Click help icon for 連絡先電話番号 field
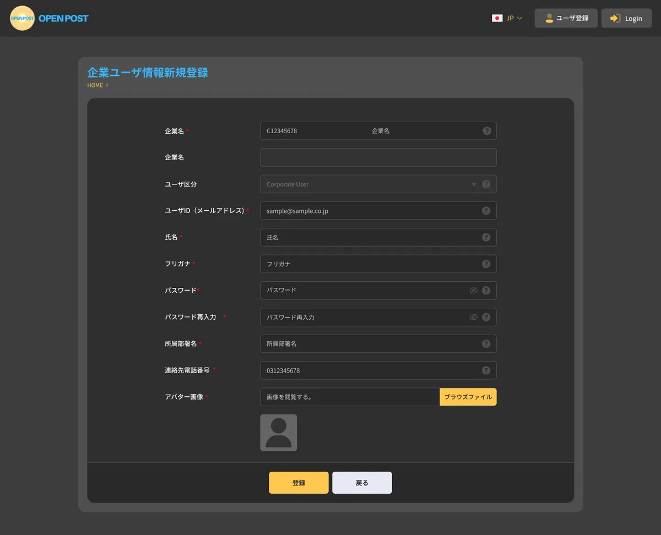The height and width of the screenshot is (535, 661). 486,370
